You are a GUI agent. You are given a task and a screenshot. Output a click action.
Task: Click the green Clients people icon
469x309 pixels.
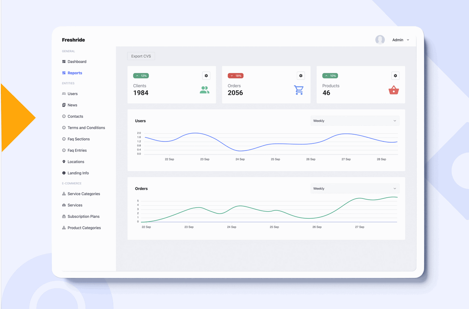204,90
